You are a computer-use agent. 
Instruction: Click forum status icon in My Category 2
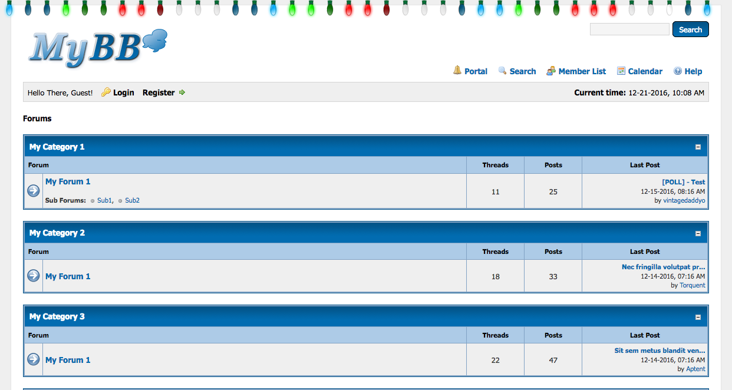pyautogui.click(x=34, y=276)
